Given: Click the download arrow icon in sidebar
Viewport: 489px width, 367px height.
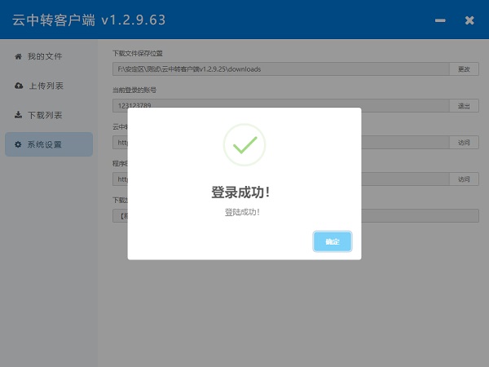Looking at the screenshot, I should point(18,115).
